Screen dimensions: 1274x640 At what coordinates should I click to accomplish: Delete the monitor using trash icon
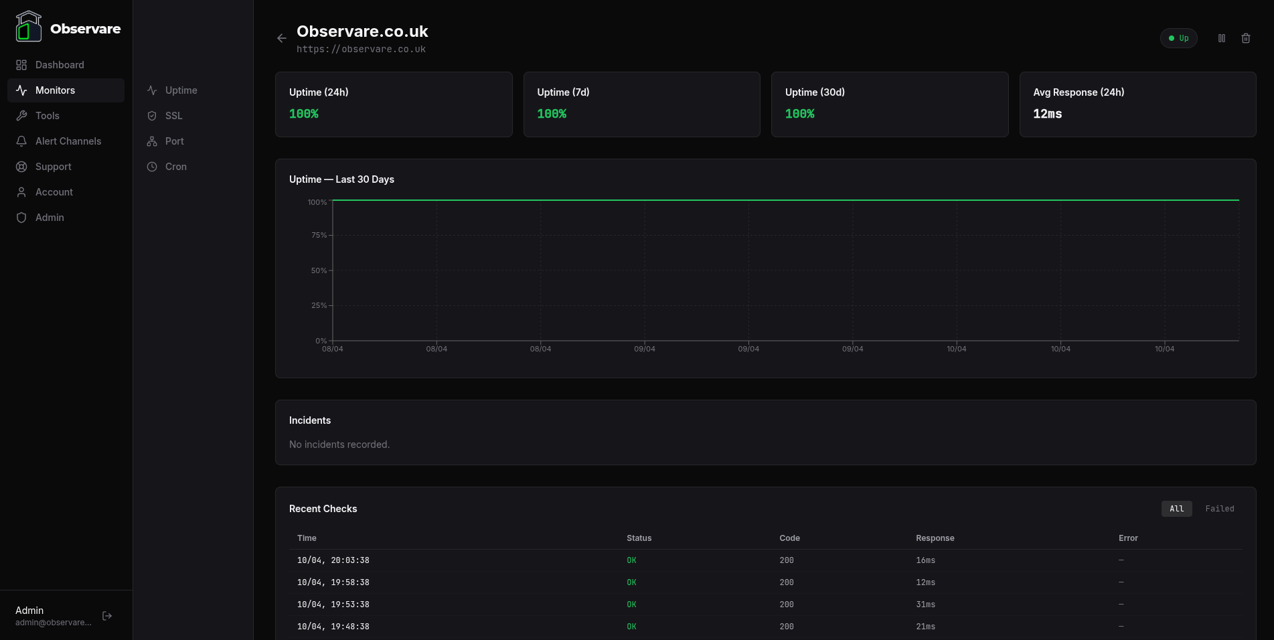[1246, 38]
